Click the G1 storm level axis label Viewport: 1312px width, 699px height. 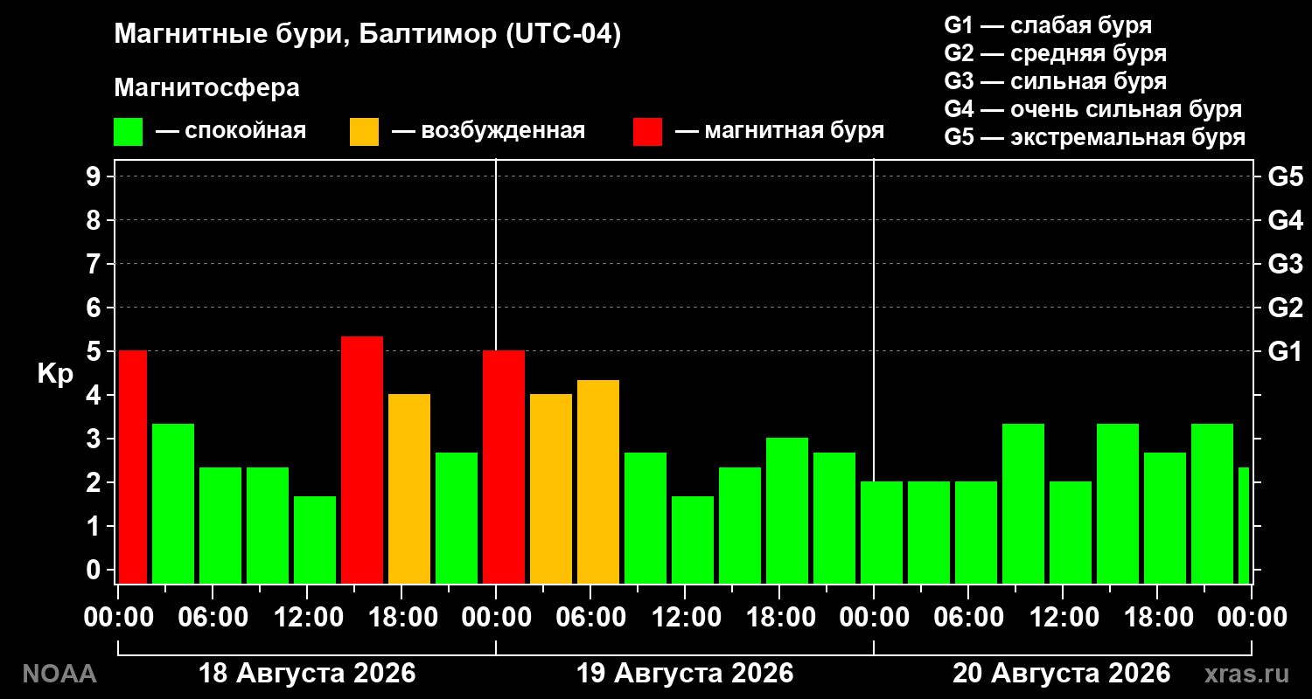tap(1285, 351)
